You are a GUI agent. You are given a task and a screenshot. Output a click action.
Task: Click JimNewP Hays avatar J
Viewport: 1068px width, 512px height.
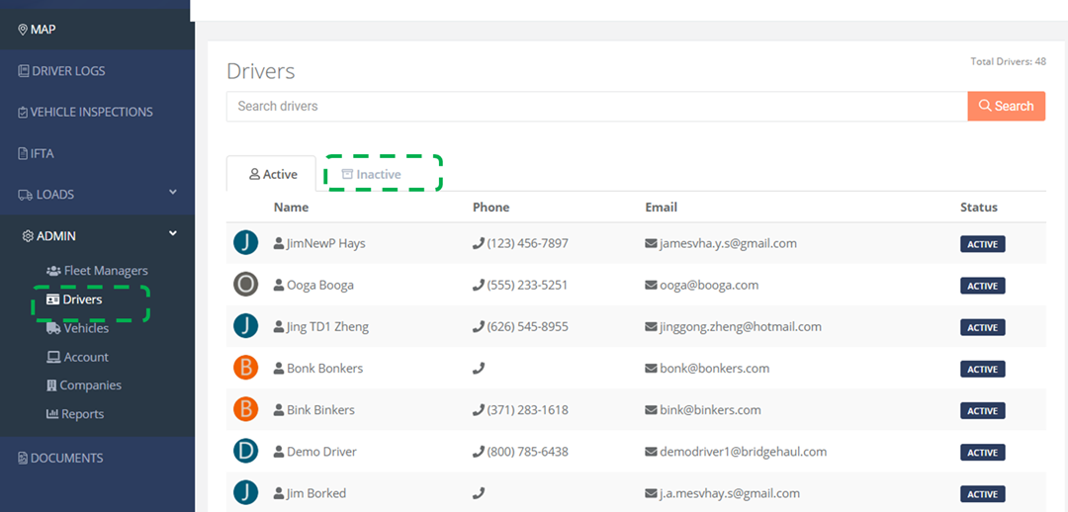click(x=246, y=242)
